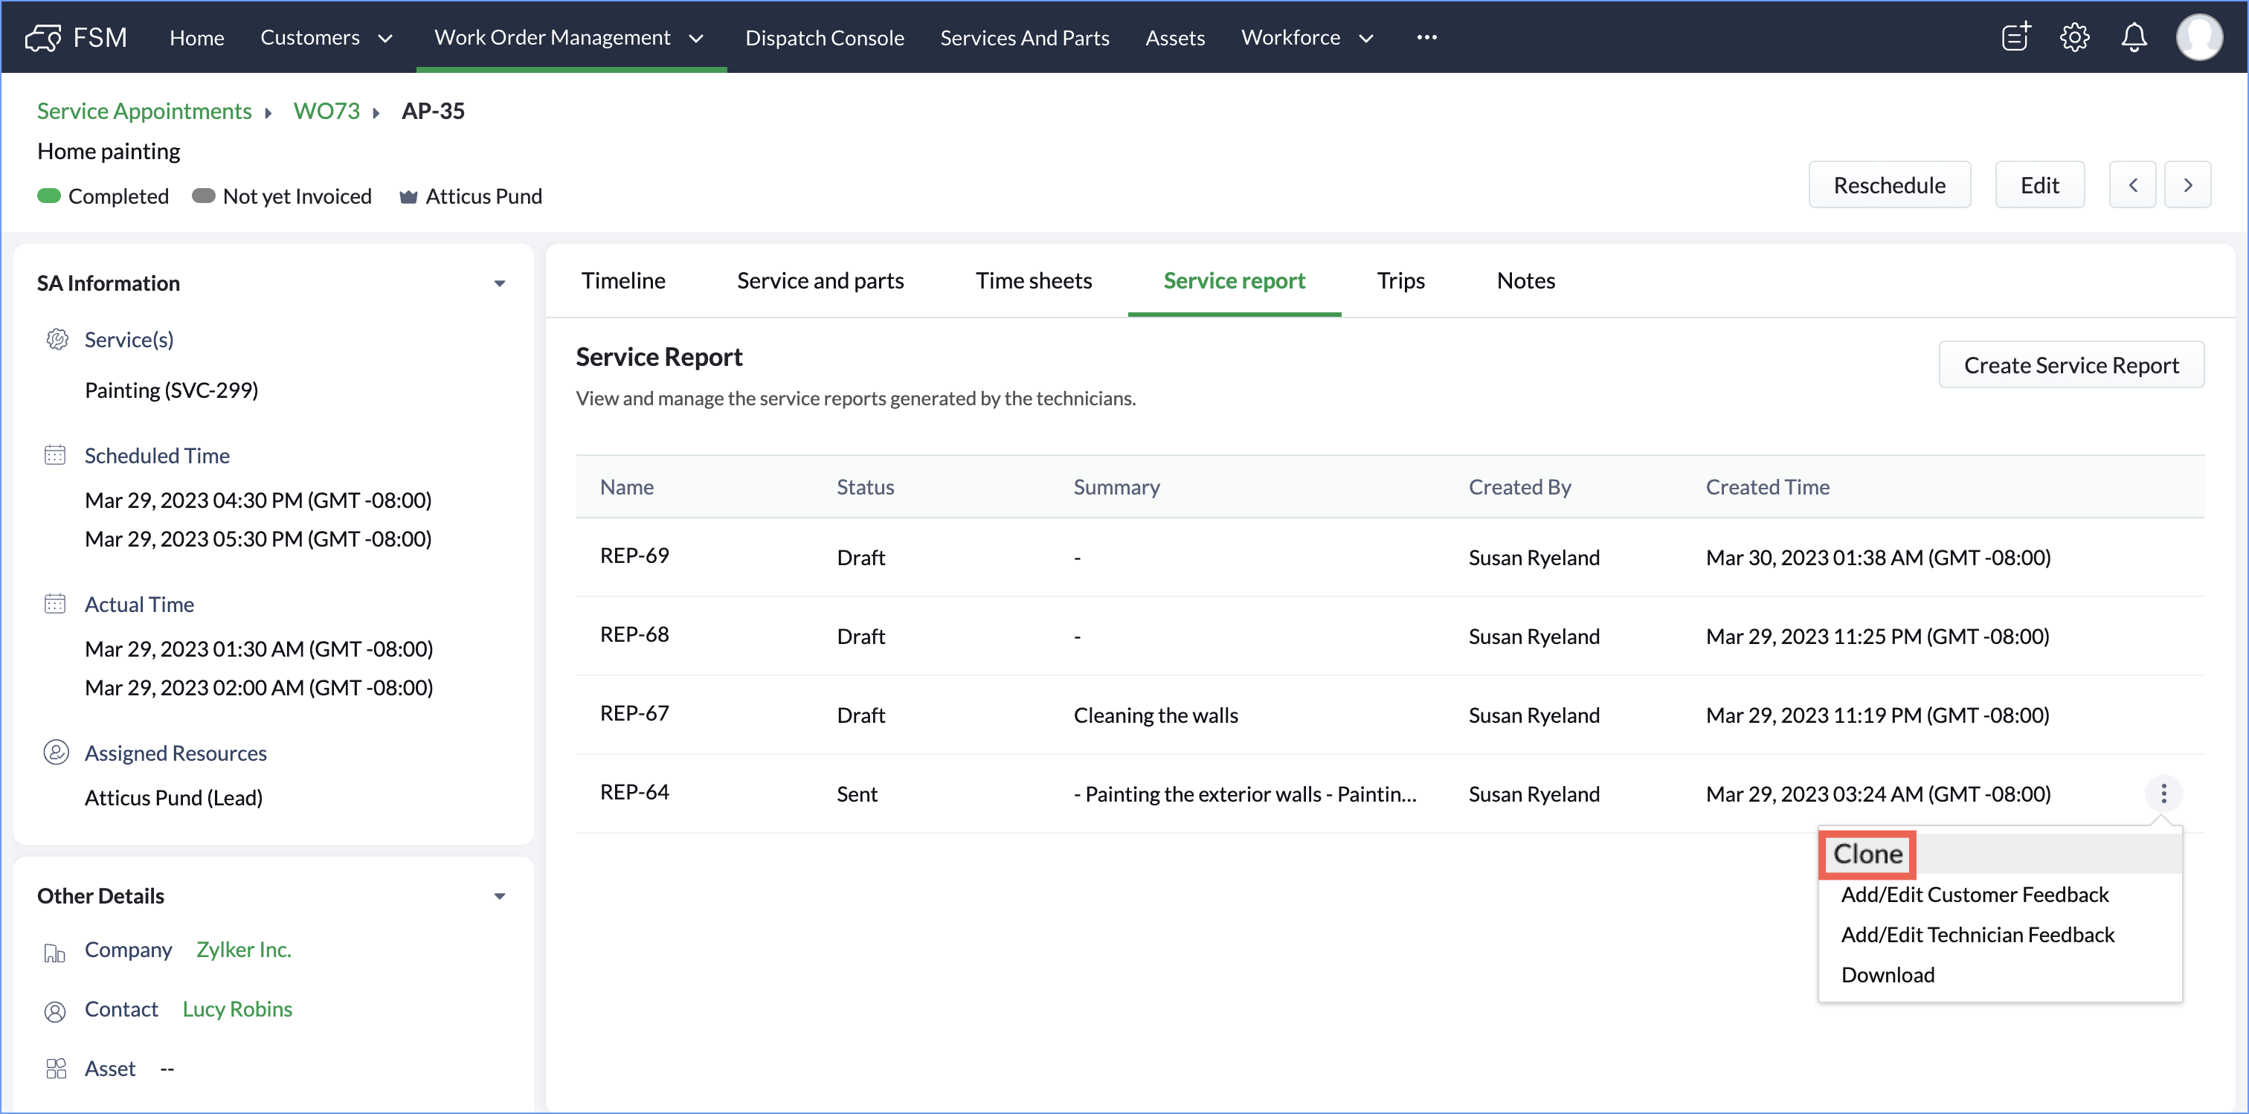Open the Zylker Inc. company link
Viewport: 2249px width, 1114px height.
pos(244,949)
